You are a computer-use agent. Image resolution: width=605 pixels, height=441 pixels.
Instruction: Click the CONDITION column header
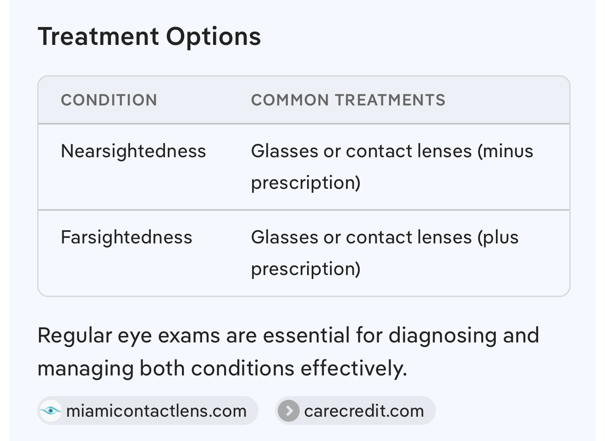click(x=109, y=100)
